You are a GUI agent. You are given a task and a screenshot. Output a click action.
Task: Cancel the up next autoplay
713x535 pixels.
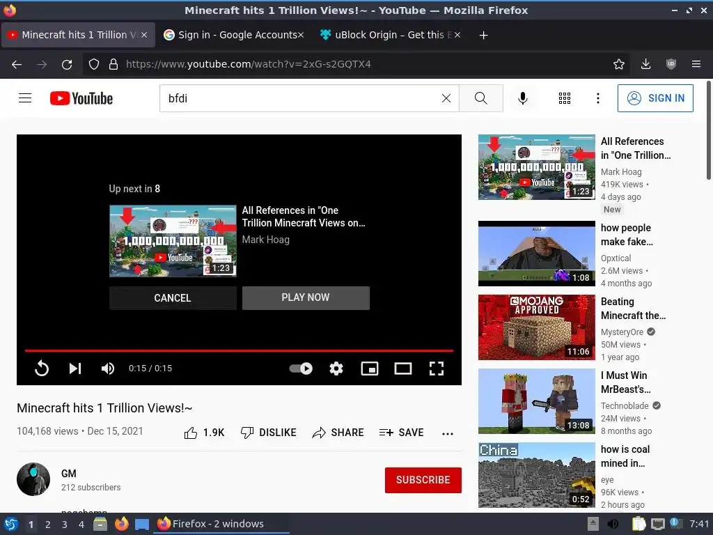pyautogui.click(x=173, y=298)
